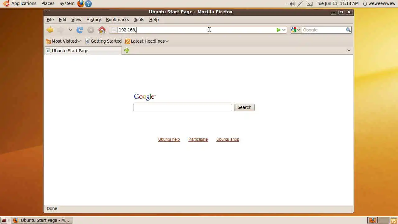Select the Ubuntu Start Page tab
This screenshot has width=398, height=224.
pyautogui.click(x=83, y=51)
